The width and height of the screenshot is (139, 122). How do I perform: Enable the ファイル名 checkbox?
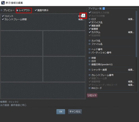[x=89, y=44]
